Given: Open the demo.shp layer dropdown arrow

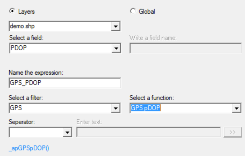Looking at the screenshot, I should (x=116, y=26).
